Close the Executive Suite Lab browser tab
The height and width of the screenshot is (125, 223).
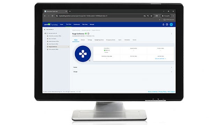(x=66, y=11)
